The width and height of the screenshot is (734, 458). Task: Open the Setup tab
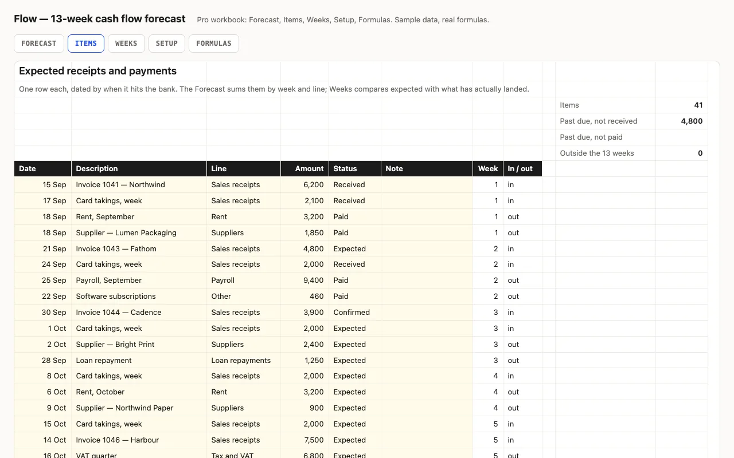click(167, 44)
